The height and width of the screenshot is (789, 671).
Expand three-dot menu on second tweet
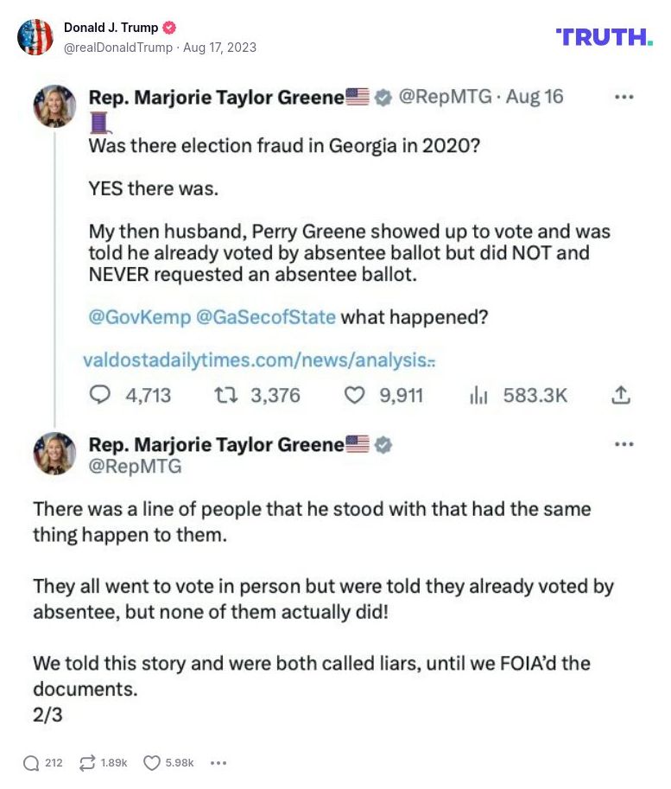click(624, 444)
